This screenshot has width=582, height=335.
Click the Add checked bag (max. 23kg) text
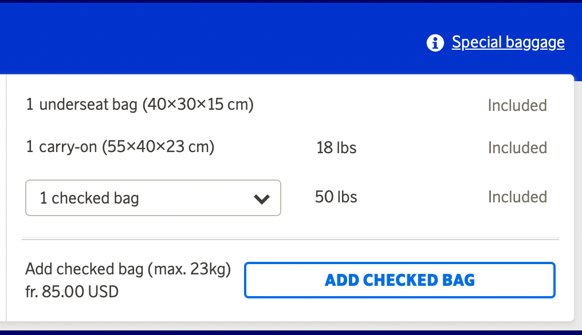click(128, 269)
